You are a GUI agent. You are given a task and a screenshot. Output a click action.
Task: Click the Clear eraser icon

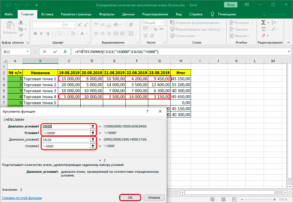[263, 36]
